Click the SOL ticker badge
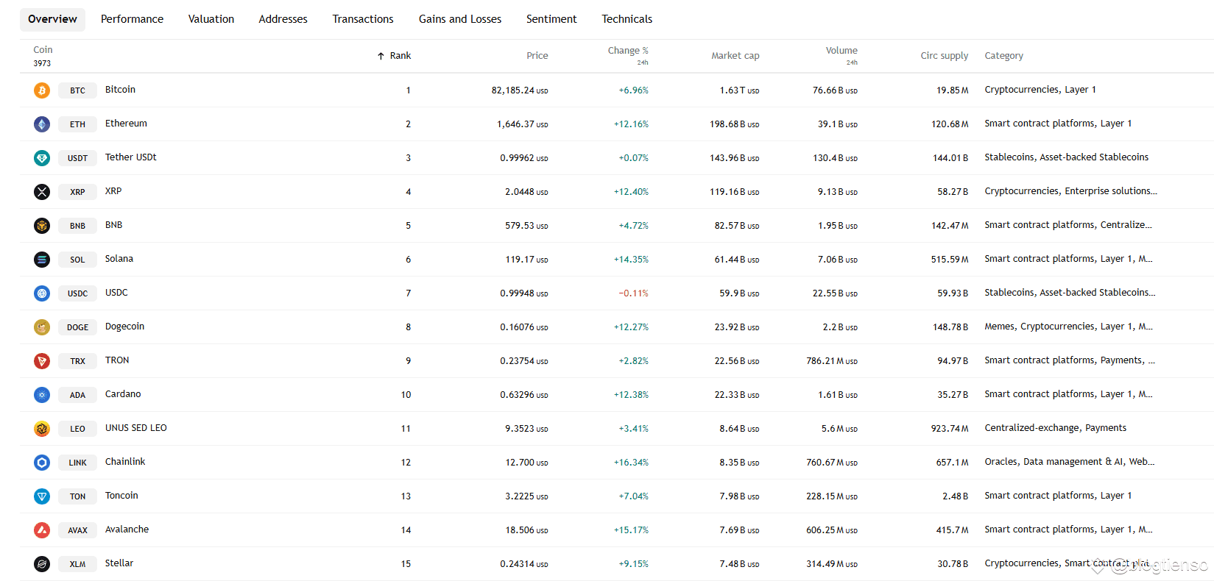 tap(77, 260)
